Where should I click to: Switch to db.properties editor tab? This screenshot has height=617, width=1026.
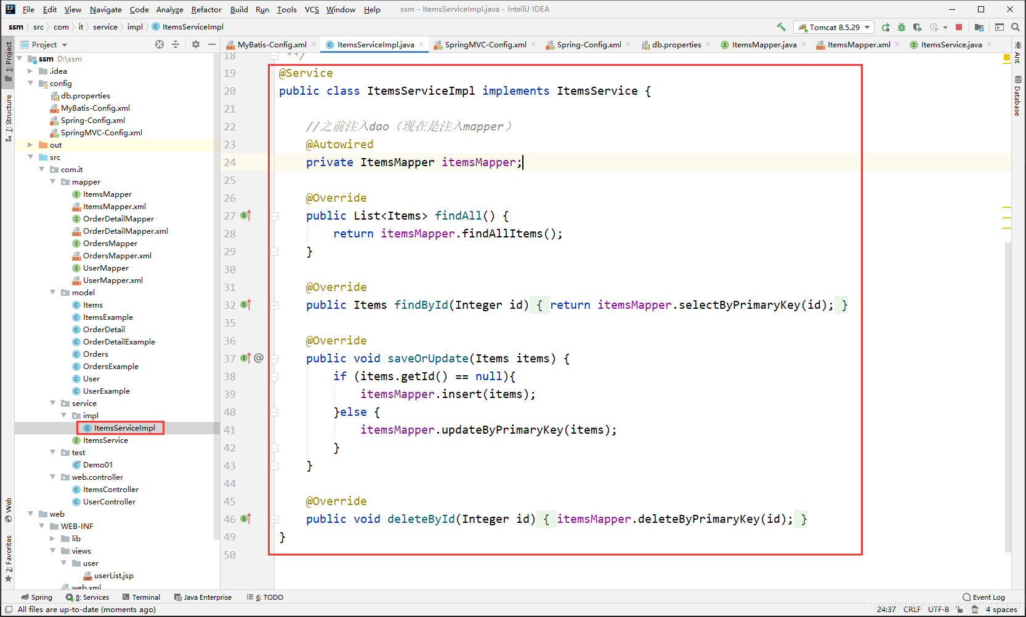(676, 44)
